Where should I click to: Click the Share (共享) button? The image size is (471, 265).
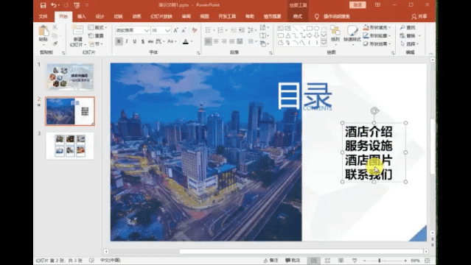coord(419,16)
